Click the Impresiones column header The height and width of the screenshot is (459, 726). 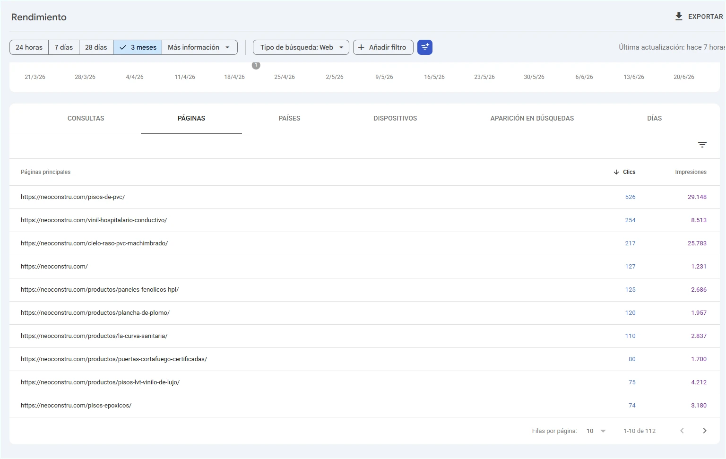[x=691, y=172]
